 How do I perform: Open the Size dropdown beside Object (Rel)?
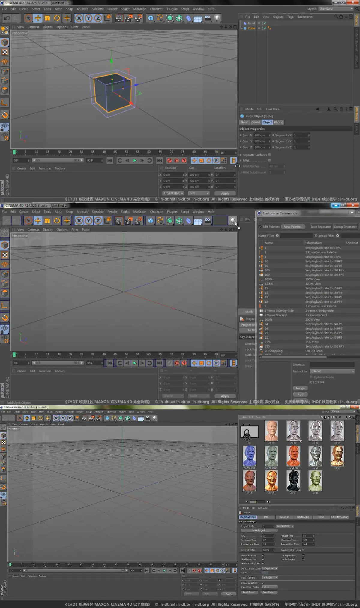tap(199, 193)
